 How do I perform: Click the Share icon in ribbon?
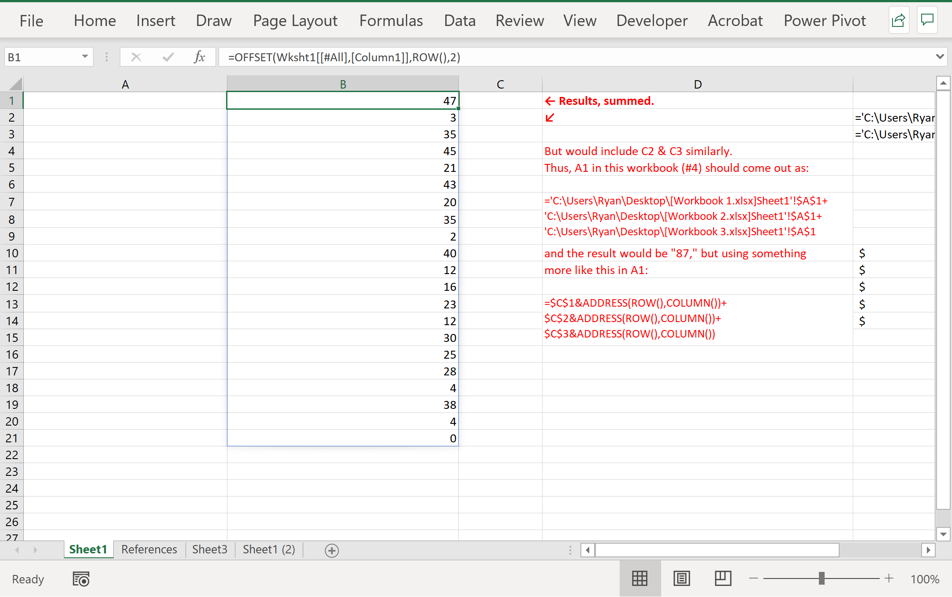(898, 20)
